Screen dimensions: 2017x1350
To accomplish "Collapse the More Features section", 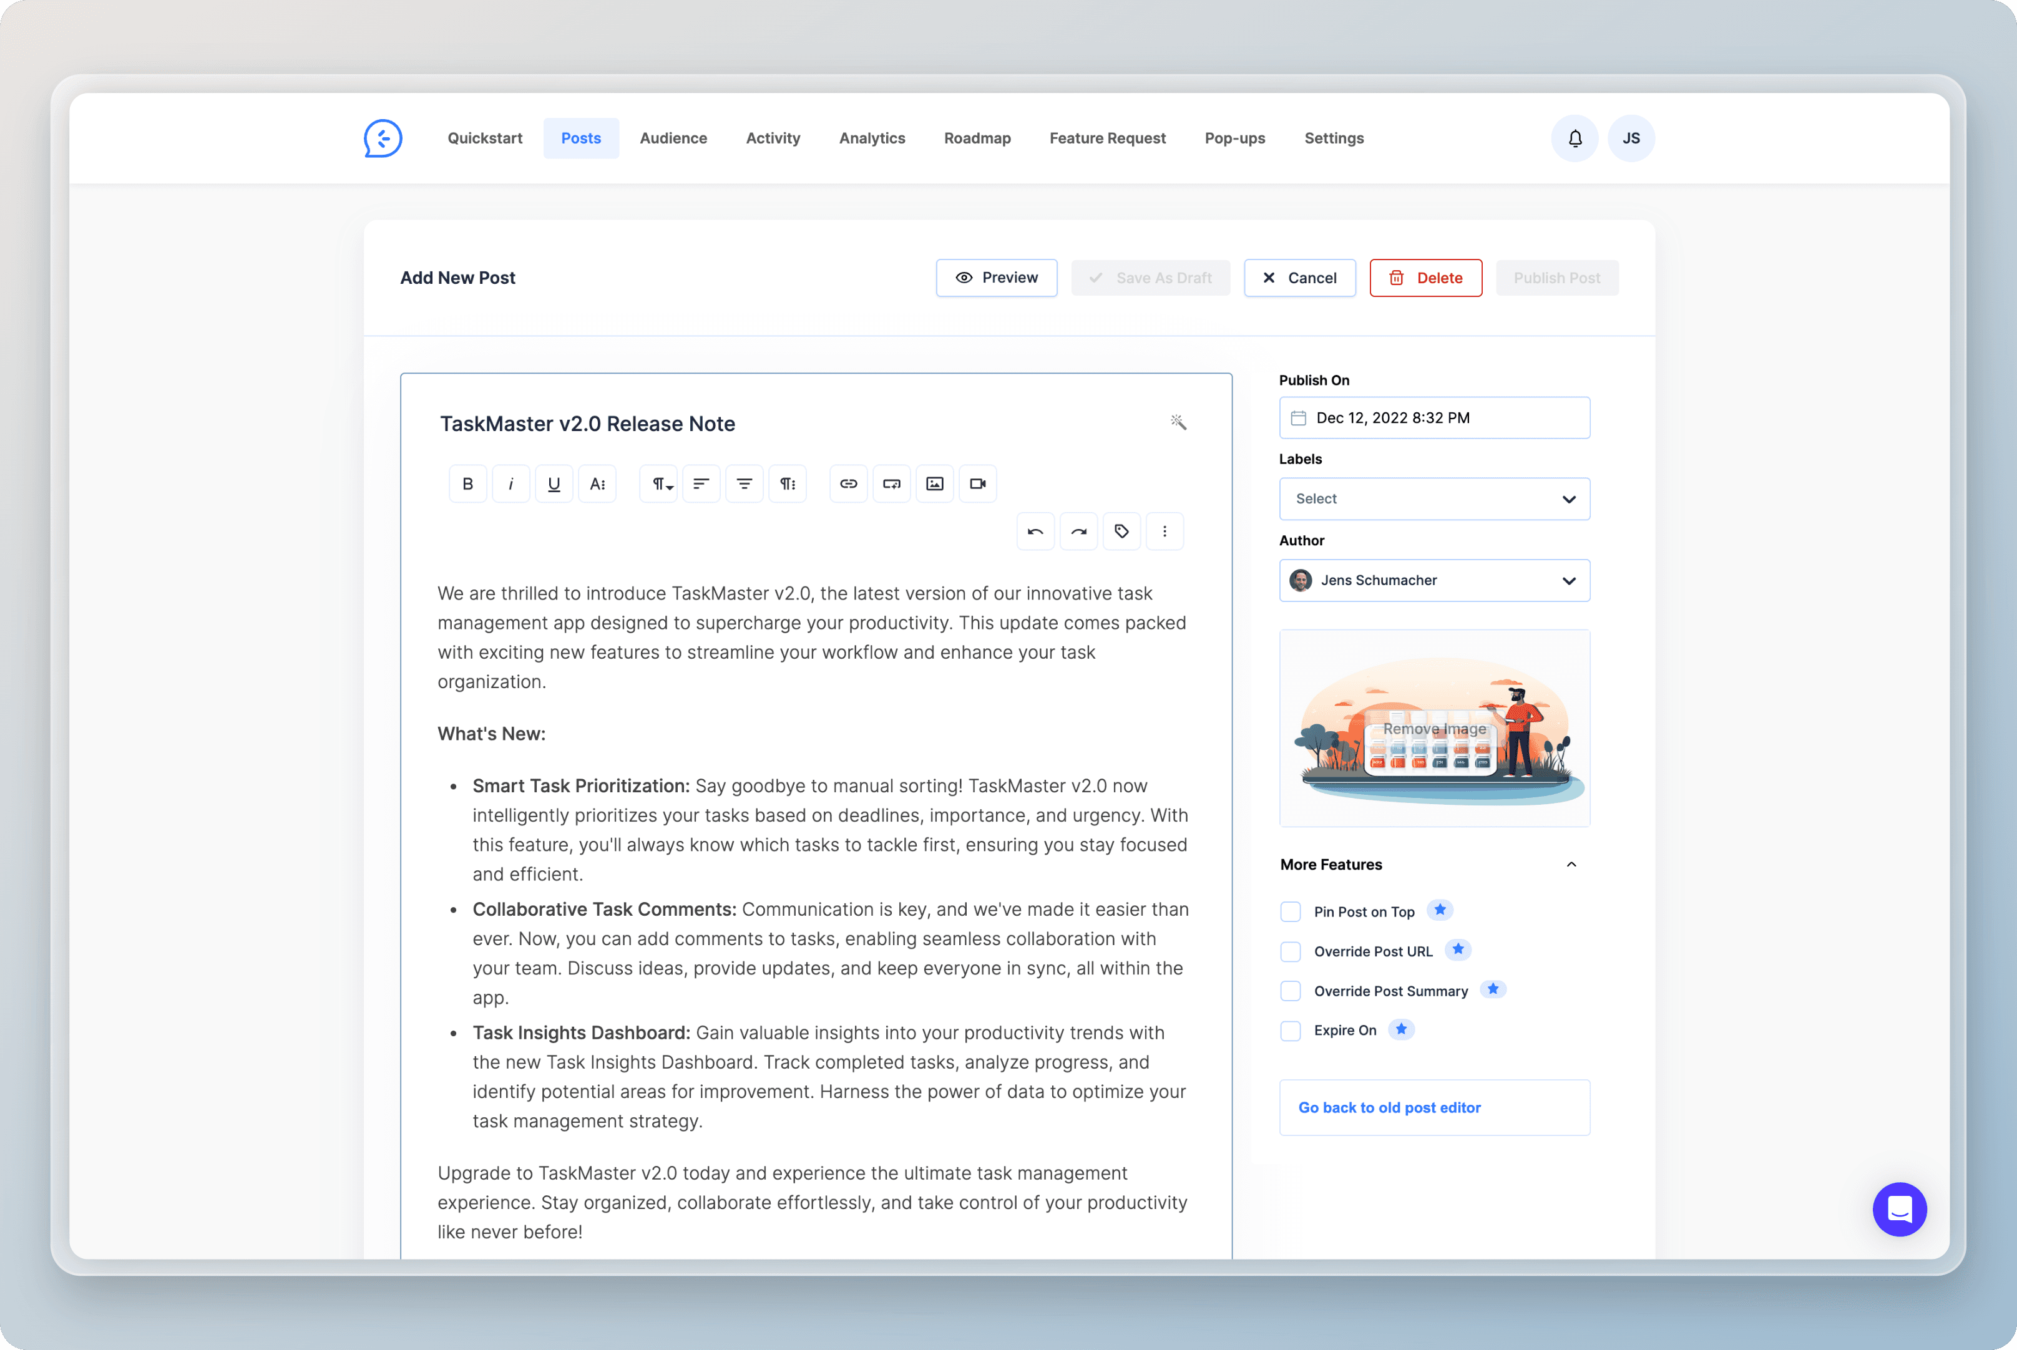I will [x=1571, y=865].
